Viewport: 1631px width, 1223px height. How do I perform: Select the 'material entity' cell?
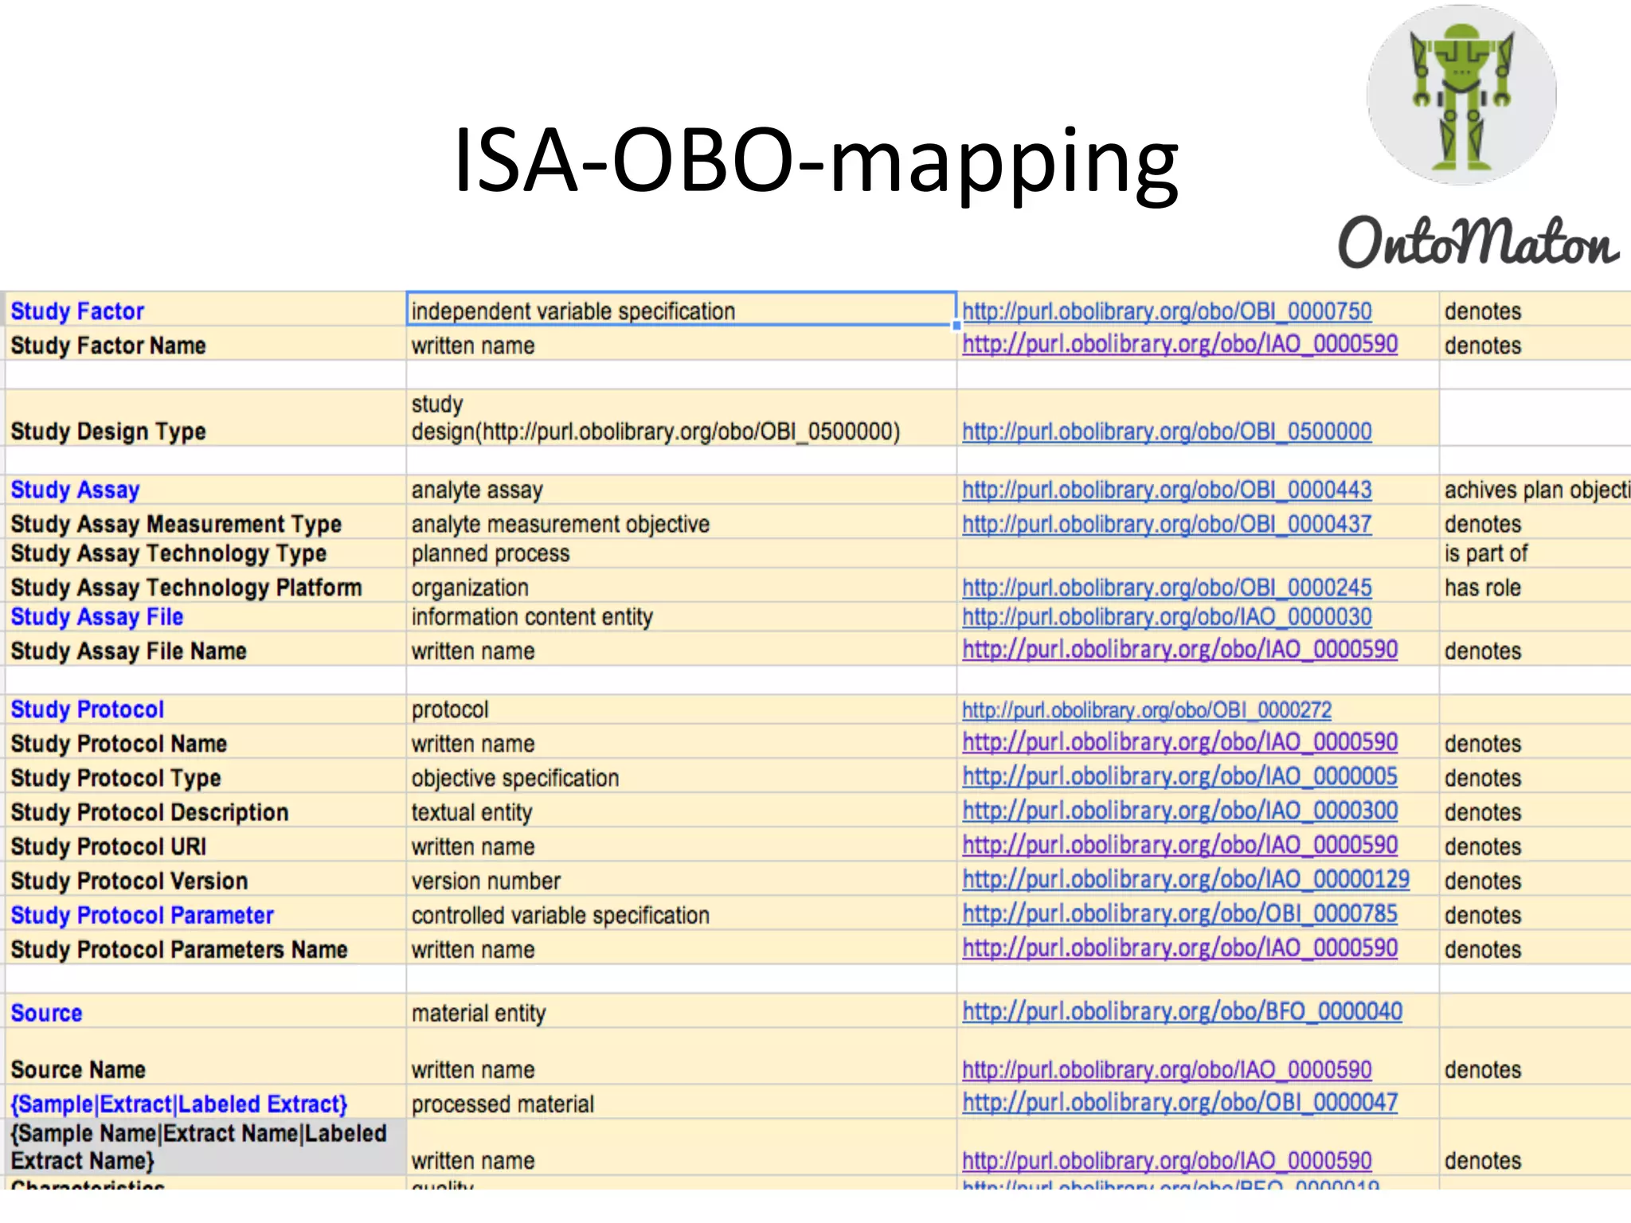tap(681, 1010)
